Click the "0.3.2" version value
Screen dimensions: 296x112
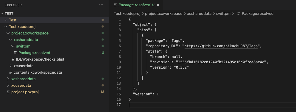point(181,67)
